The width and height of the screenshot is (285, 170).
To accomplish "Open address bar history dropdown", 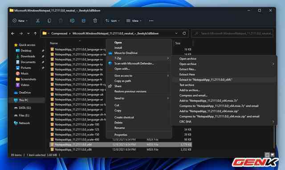I will point(176,33).
